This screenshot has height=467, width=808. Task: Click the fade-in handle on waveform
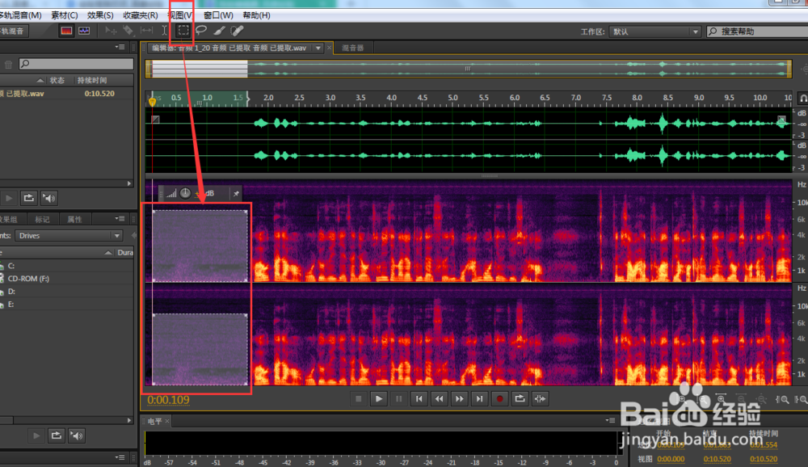point(155,120)
